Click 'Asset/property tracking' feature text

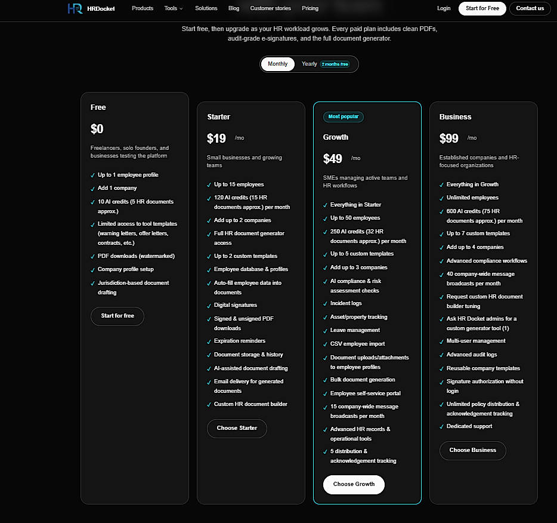tap(359, 317)
